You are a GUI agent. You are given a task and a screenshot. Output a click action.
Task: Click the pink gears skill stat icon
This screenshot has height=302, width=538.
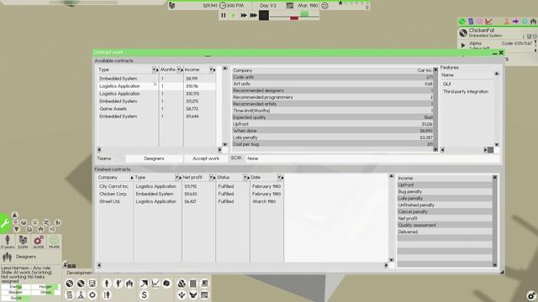coord(39,242)
